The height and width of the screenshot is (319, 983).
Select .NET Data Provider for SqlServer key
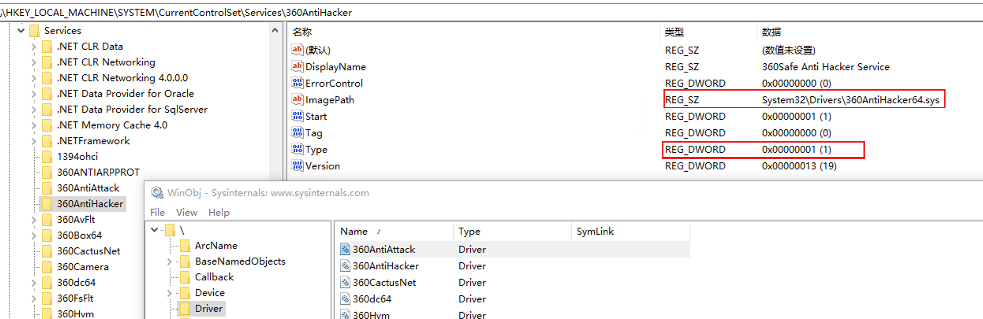(132, 109)
